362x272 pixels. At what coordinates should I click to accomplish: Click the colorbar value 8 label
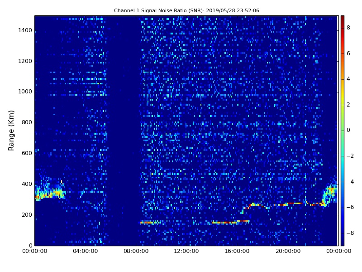pyautogui.click(x=348, y=28)
